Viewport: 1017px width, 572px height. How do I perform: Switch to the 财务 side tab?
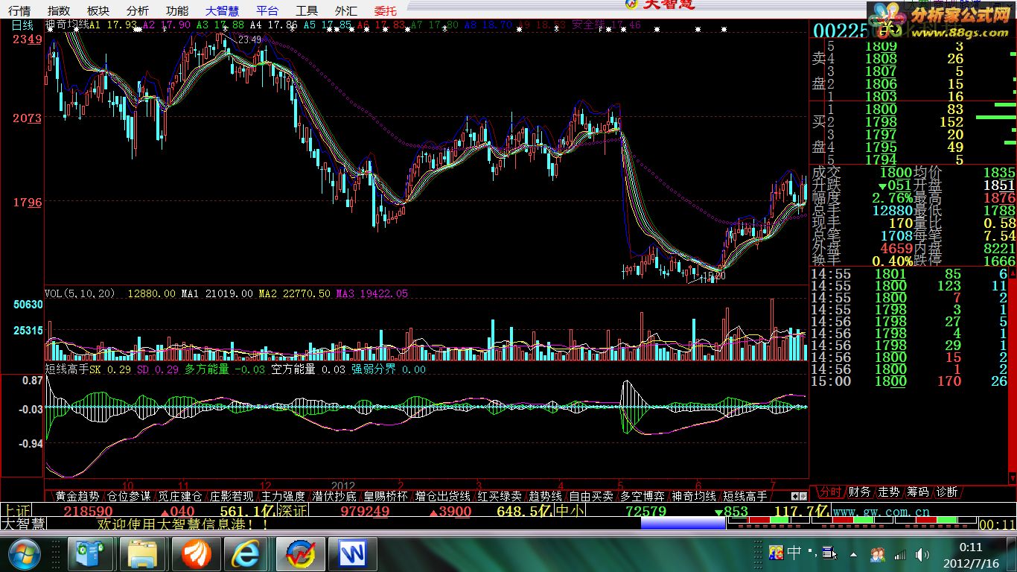(x=858, y=492)
